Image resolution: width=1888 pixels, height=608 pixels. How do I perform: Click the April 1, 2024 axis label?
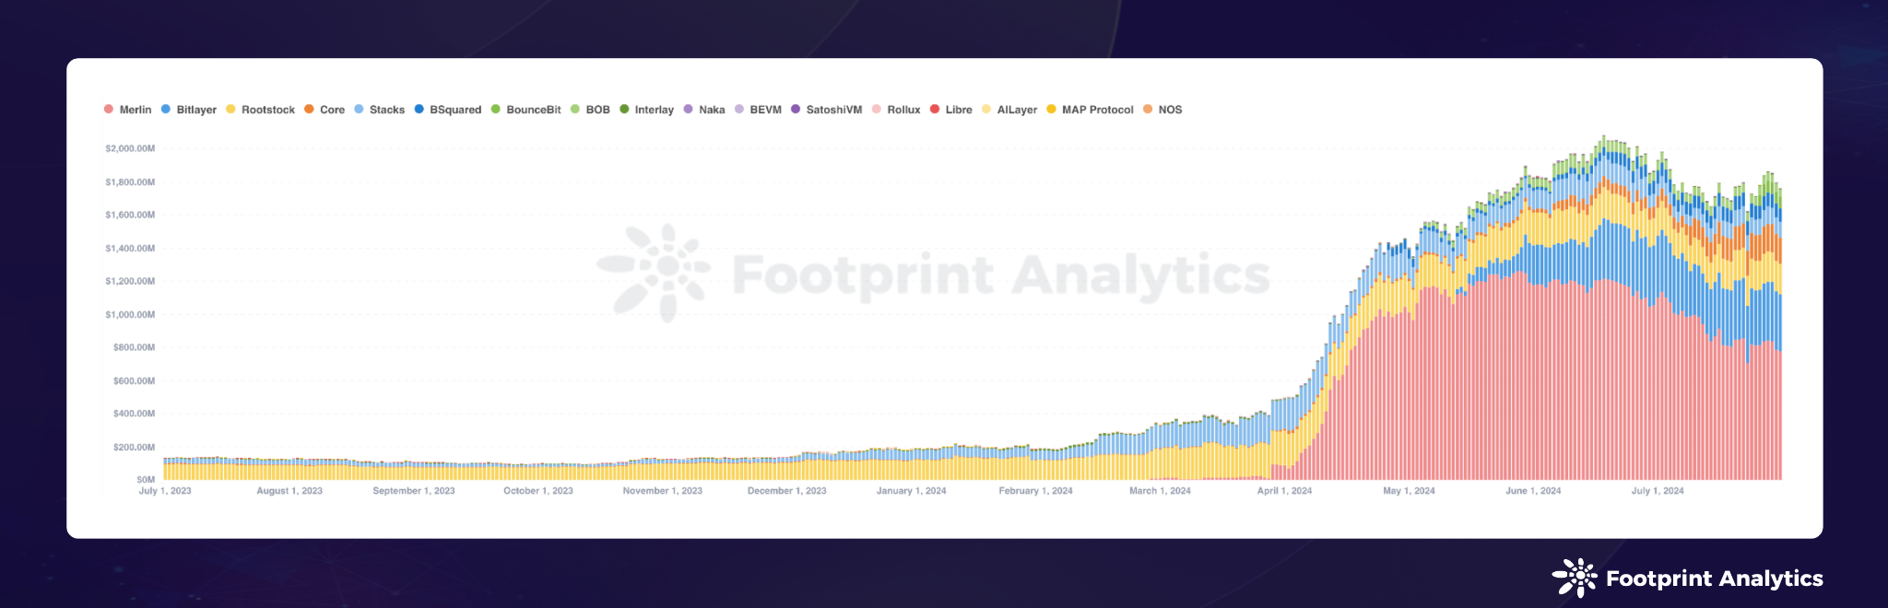coord(1284,491)
